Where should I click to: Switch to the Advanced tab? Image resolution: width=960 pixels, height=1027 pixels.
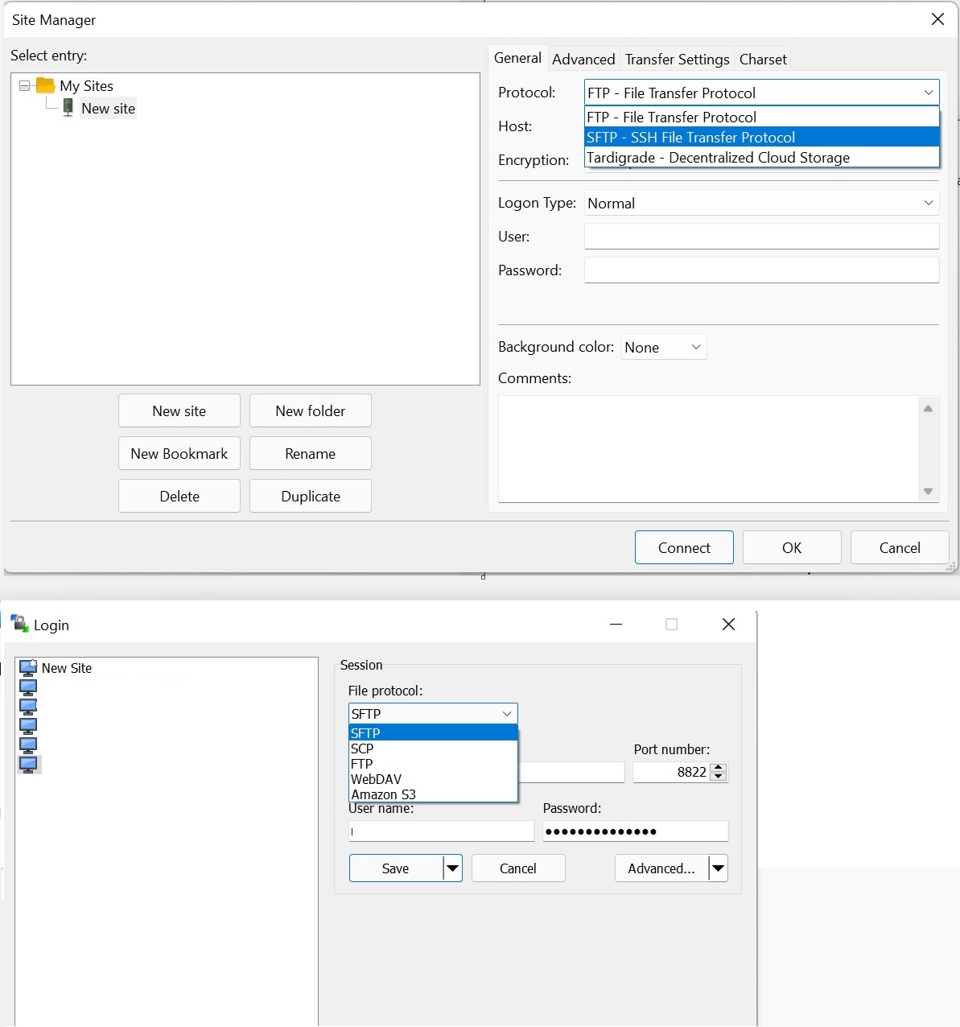tap(583, 59)
